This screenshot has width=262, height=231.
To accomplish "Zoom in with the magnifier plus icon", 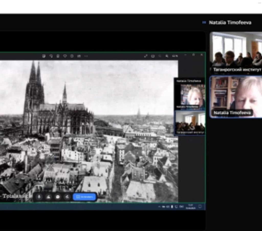I will point(167,56).
